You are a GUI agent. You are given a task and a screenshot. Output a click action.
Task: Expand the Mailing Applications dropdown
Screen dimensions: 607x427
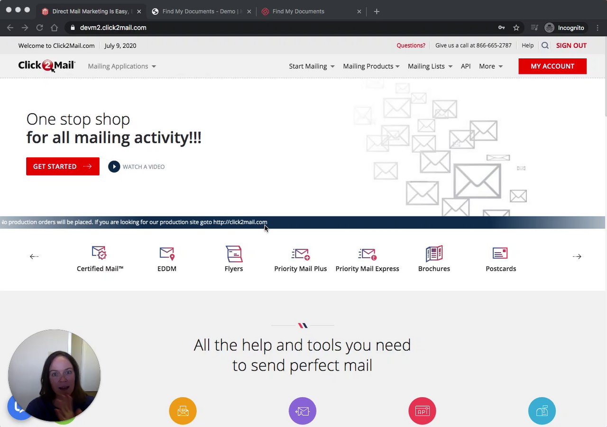coord(122,66)
